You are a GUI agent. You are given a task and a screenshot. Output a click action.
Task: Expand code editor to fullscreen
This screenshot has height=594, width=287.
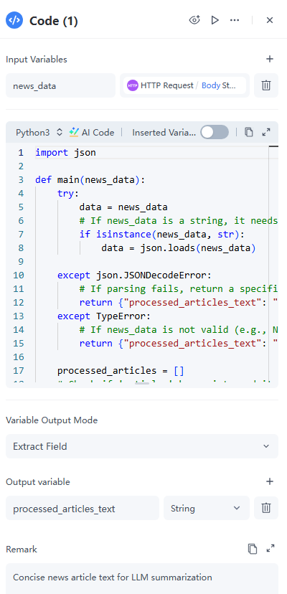pyautogui.click(x=266, y=132)
